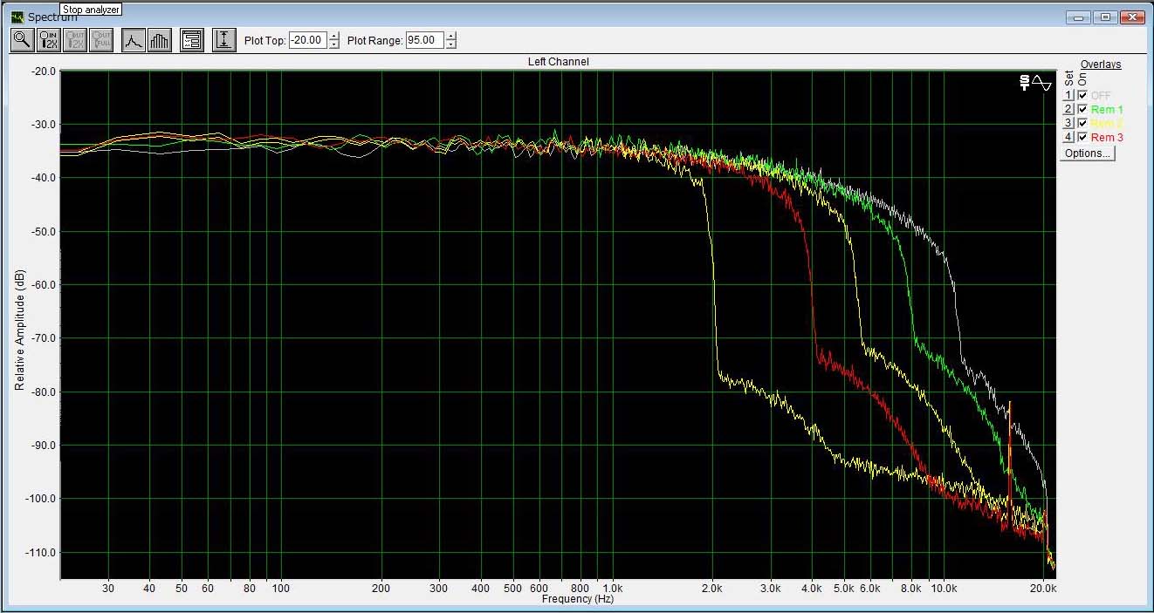
Task: Click the 'Overlays' heading
Action: pyautogui.click(x=1100, y=65)
